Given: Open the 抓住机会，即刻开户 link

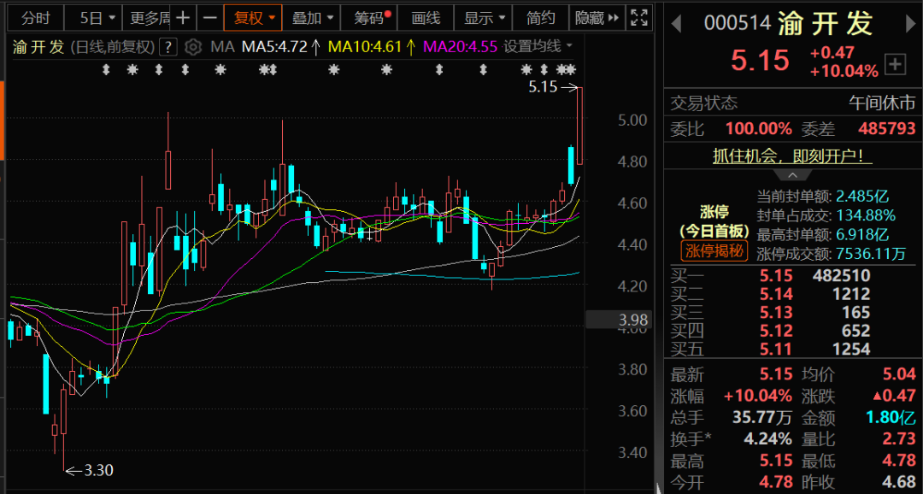Looking at the screenshot, I should pos(793,156).
